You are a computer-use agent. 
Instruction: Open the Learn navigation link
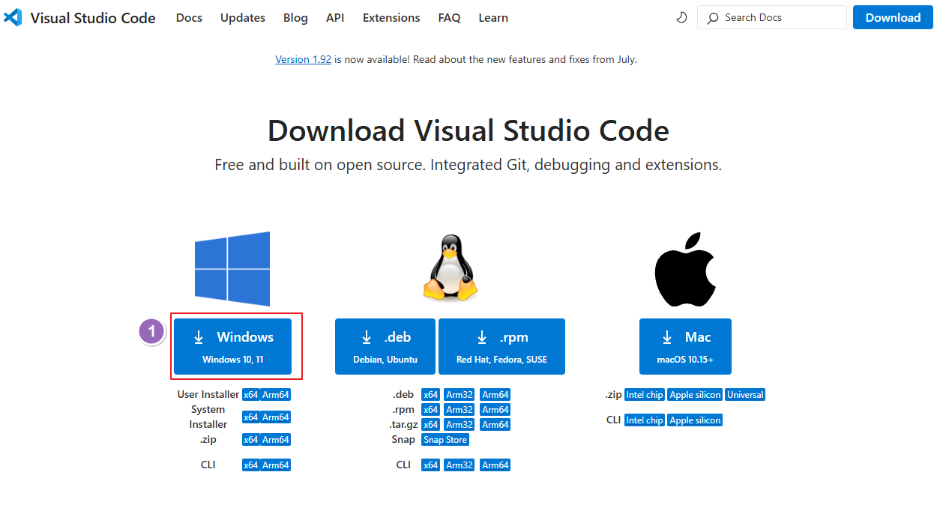click(493, 17)
